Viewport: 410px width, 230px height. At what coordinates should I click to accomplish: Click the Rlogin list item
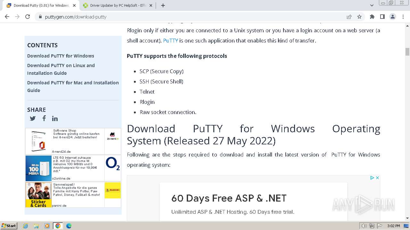[x=147, y=102]
